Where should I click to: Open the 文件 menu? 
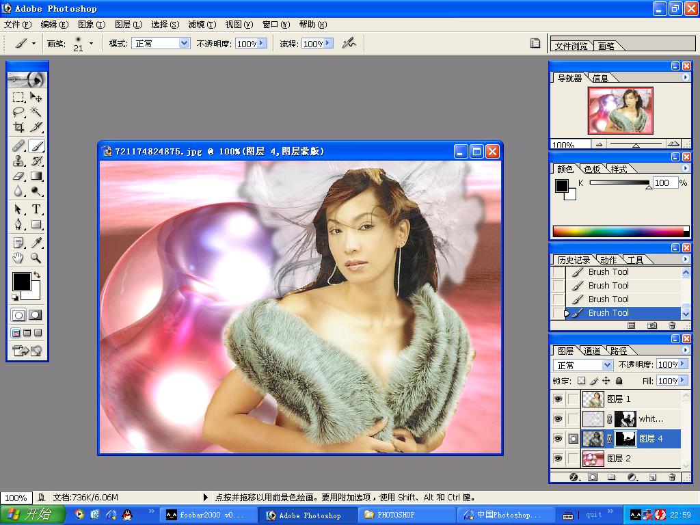click(18, 25)
